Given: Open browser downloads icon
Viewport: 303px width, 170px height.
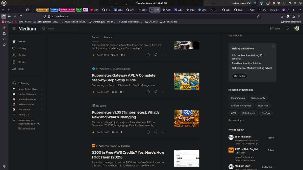Looking at the screenshot, I should tap(282, 16).
